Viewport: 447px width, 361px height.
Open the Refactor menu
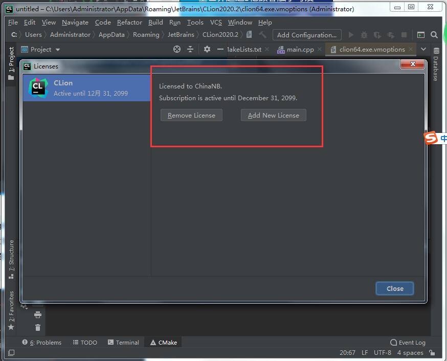click(x=129, y=22)
